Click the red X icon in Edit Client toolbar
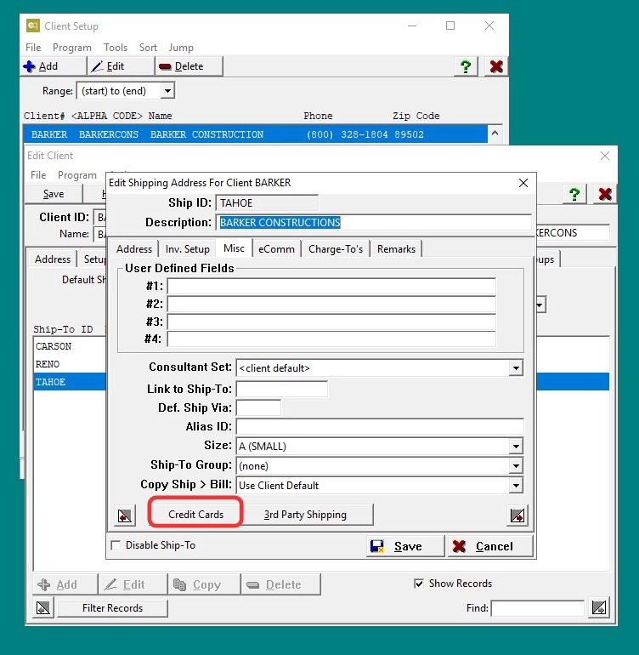The image size is (639, 655). point(605,194)
